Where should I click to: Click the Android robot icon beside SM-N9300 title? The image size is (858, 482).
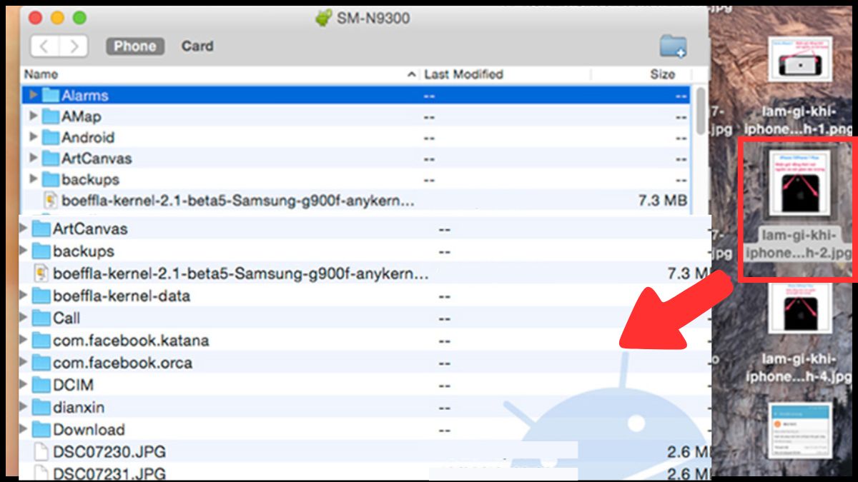click(x=324, y=18)
